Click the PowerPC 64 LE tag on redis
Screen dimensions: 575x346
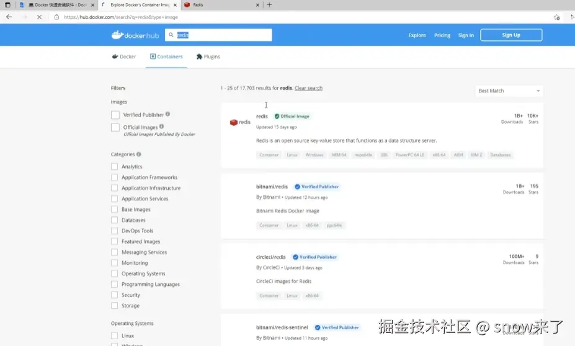point(409,154)
